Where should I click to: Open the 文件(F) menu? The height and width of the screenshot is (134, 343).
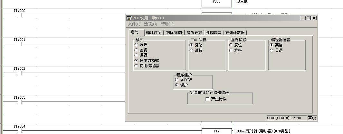point(134,24)
